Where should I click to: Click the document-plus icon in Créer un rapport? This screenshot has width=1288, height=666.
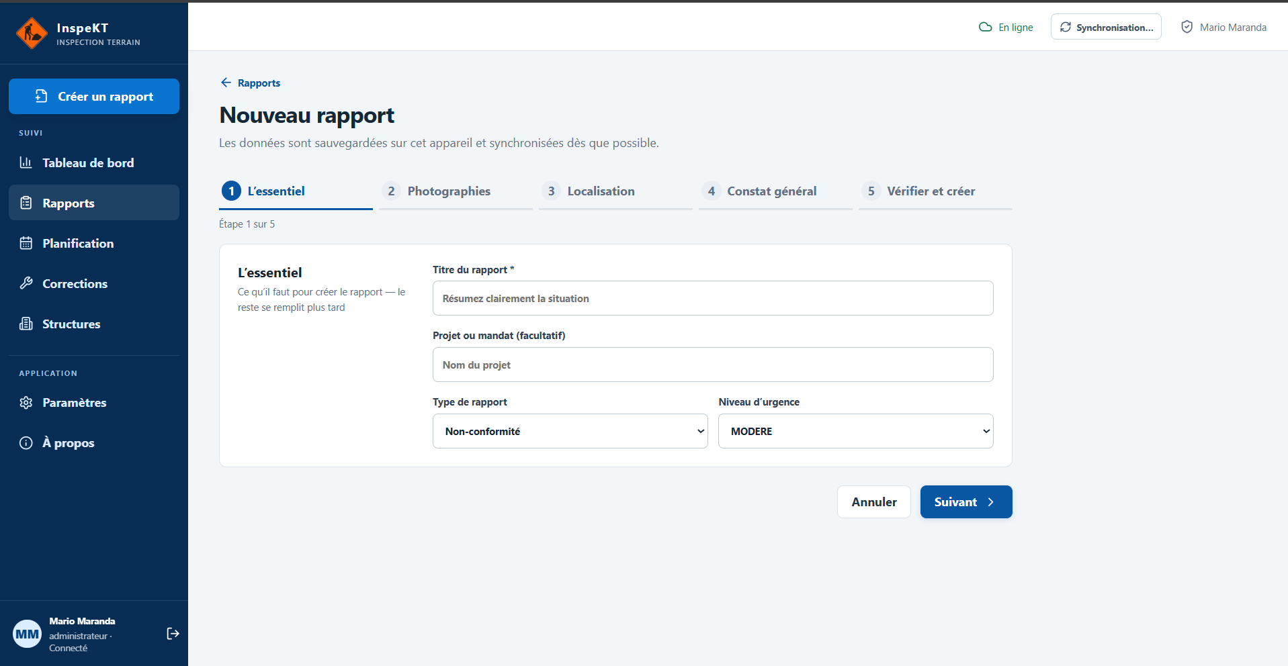pos(42,96)
